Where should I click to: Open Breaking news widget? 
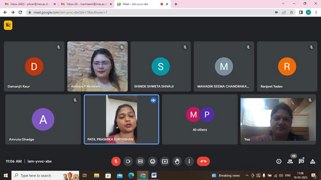226,175
